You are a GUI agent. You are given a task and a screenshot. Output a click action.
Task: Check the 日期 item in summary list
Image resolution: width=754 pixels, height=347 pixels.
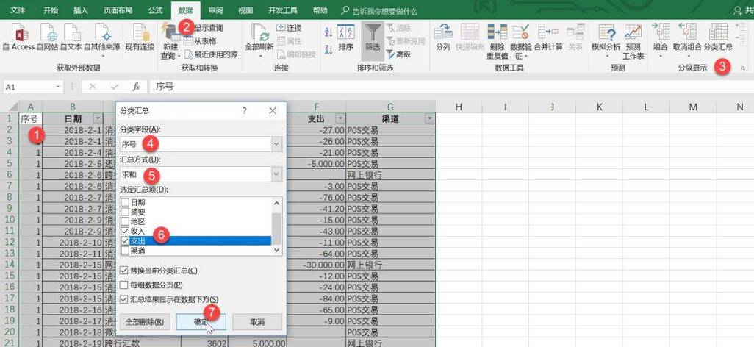[x=125, y=203]
